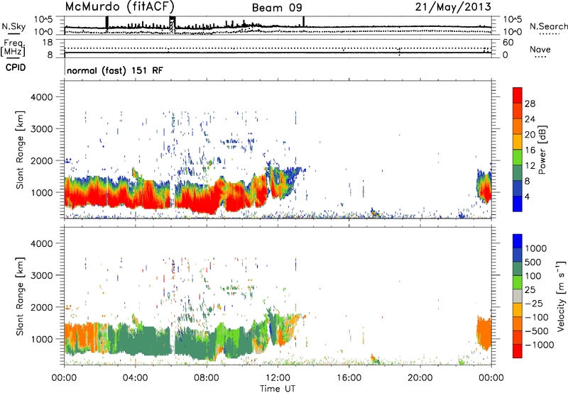This screenshot has height=393, width=568.
Task: Click the 20 value on power colorbar
Action: click(530, 135)
